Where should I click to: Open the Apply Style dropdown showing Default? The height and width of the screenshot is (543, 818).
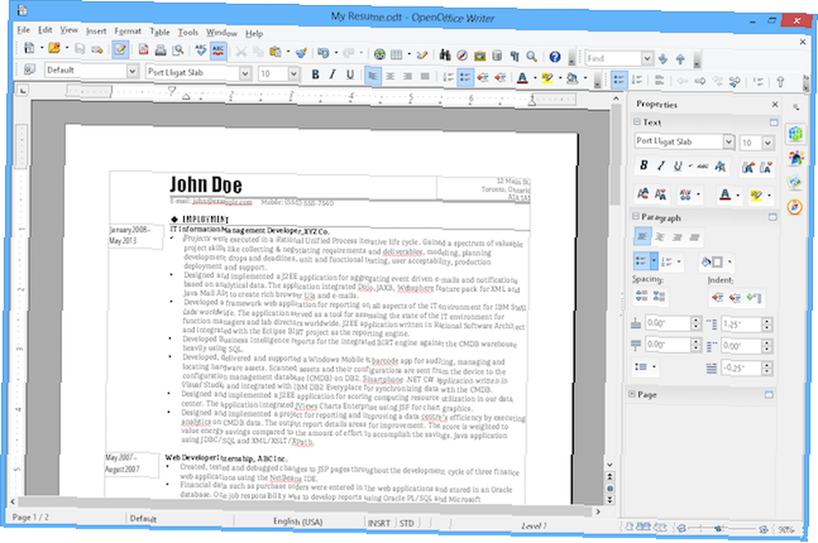(133, 70)
